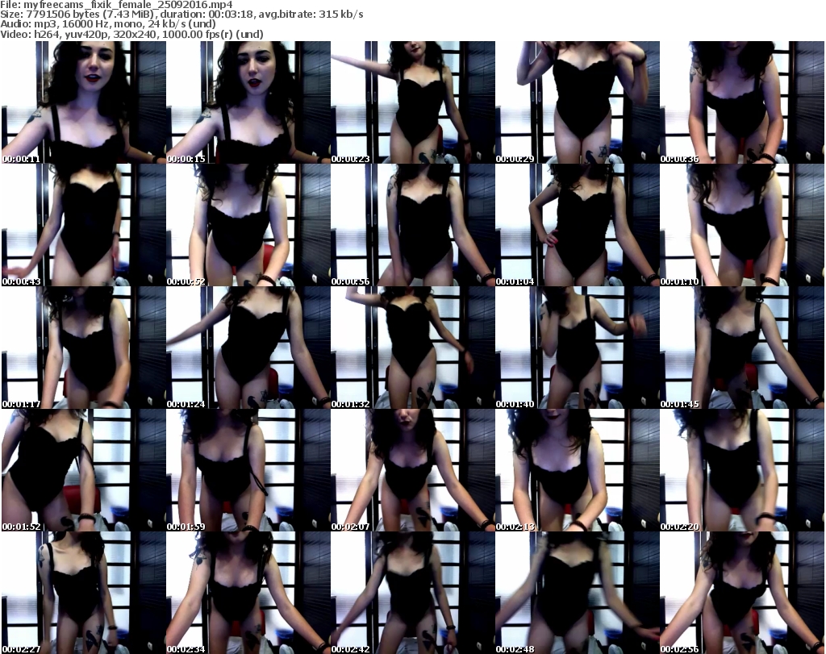Pick the preview frame at 00:01:40
The image size is (826, 654).
tap(578, 348)
